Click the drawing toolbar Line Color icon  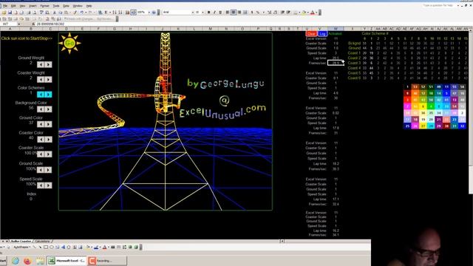pos(96,247)
